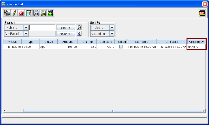Click the CR credit note icon
209x125 pixels.
(x=36, y=13)
